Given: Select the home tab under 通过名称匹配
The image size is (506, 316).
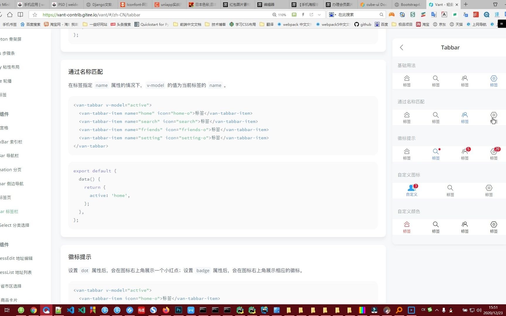Looking at the screenshot, I should [407, 118].
